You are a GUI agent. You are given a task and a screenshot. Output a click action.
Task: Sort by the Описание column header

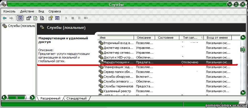145,38
